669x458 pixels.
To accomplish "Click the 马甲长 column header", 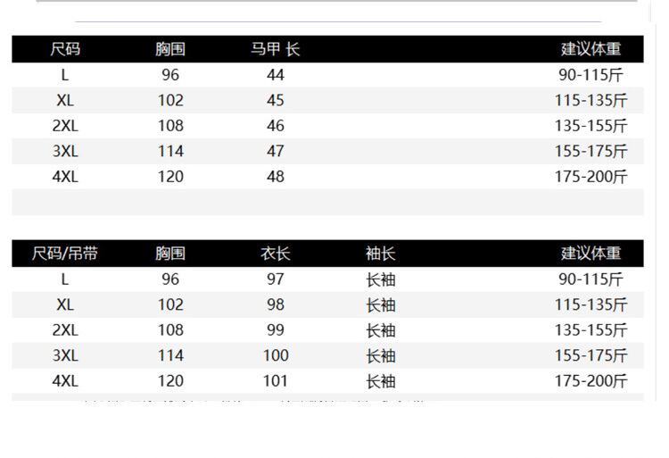I will point(275,50).
